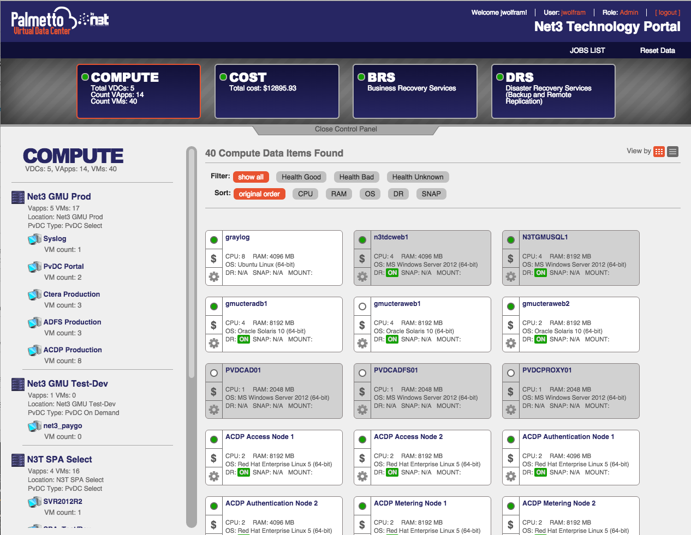Open gear settings on N3TGMUSQL1 card
Screen dimensions: 691x535
[x=511, y=276]
